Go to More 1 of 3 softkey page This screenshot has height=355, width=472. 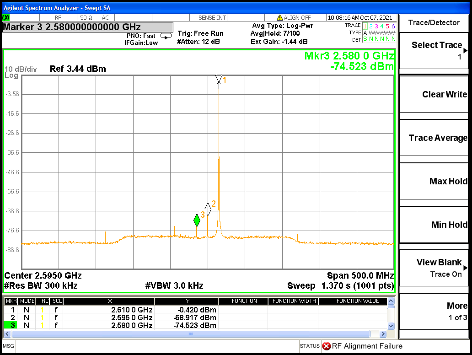[x=434, y=311]
